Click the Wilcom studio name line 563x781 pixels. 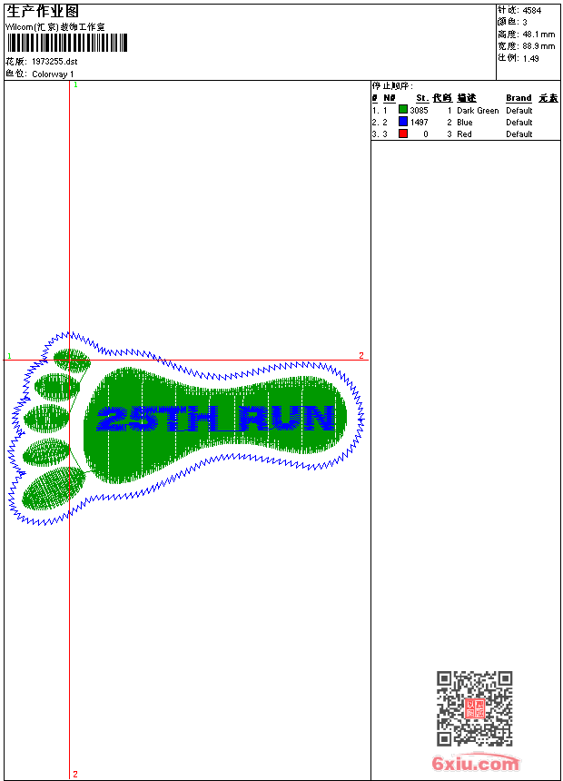coord(54,27)
